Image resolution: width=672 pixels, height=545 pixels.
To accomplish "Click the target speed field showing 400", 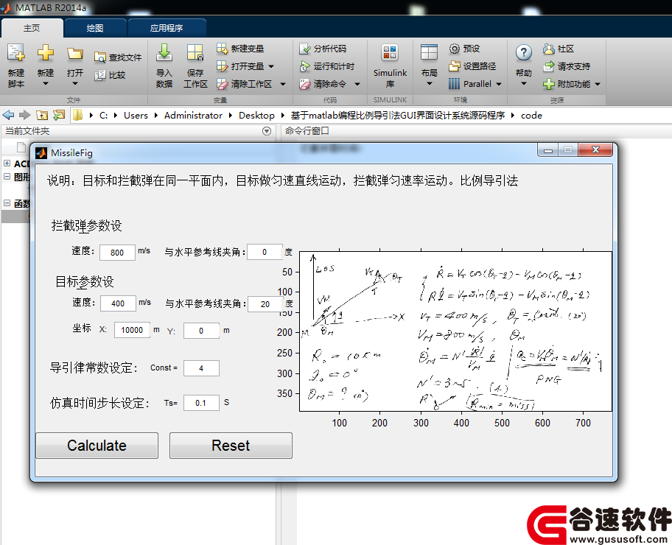I will pyautogui.click(x=118, y=303).
